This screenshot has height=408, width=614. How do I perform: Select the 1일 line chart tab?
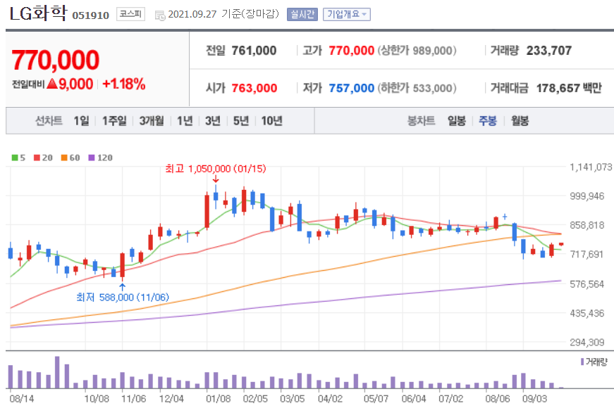[82, 121]
